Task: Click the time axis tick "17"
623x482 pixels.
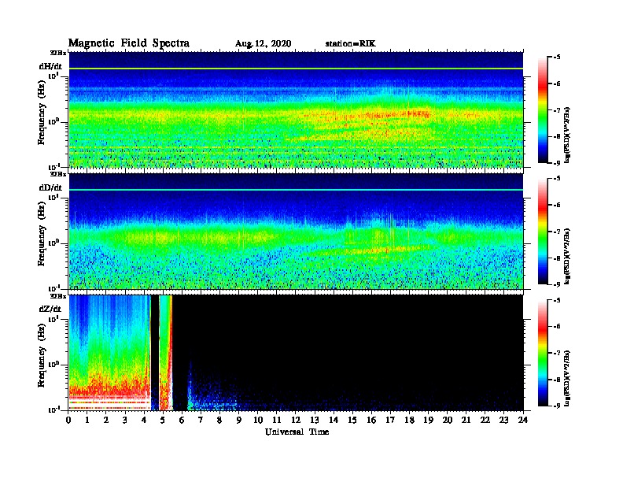Action: click(391, 421)
